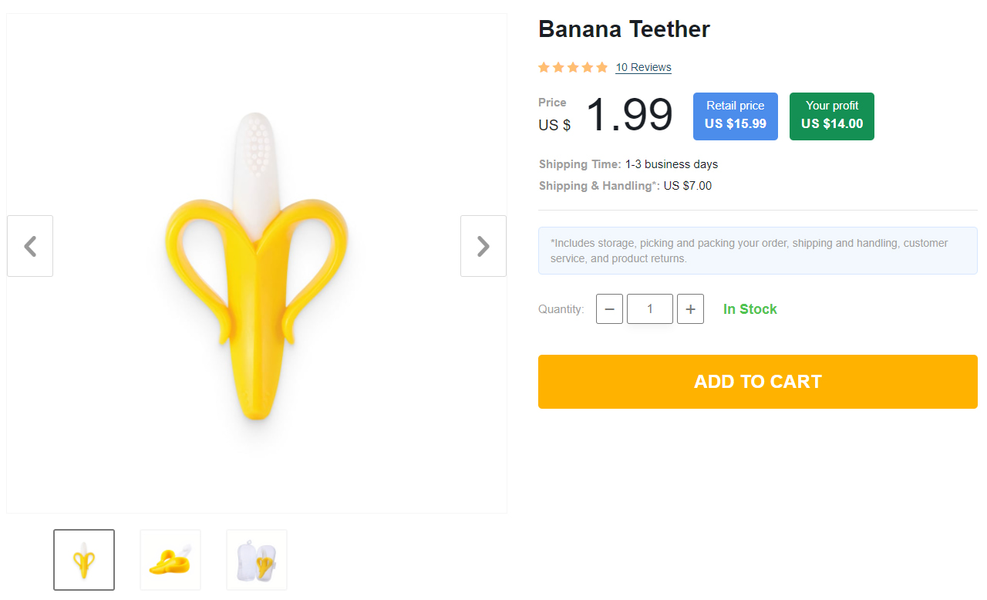Click the next image carousel arrow
The width and height of the screenshot is (987, 600).
483,245
